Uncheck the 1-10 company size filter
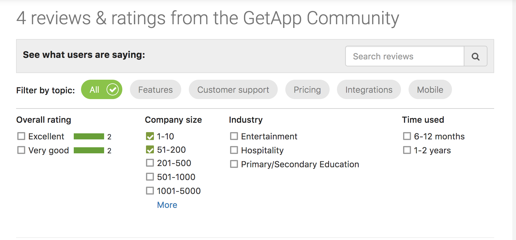 click(x=150, y=136)
